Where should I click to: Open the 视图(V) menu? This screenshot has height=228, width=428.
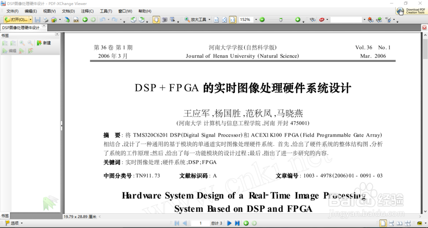point(49,11)
